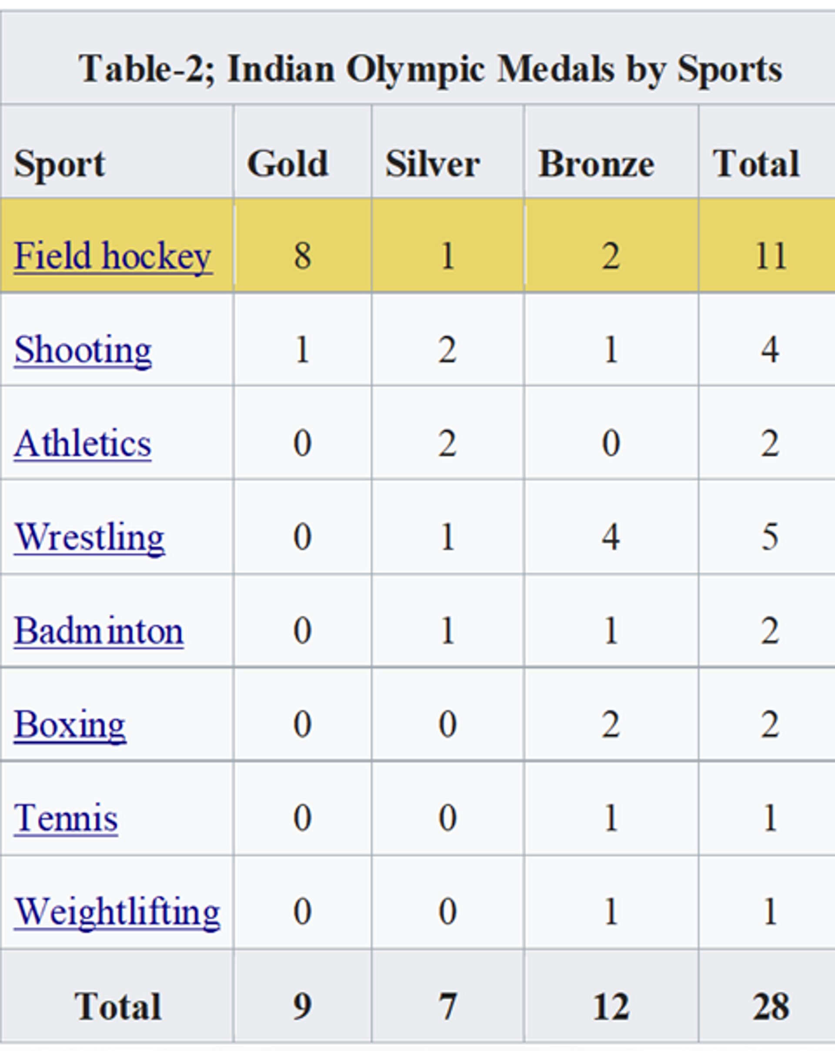Click the Shooting sport link
This screenshot has height=1051, width=835.
[x=83, y=349]
